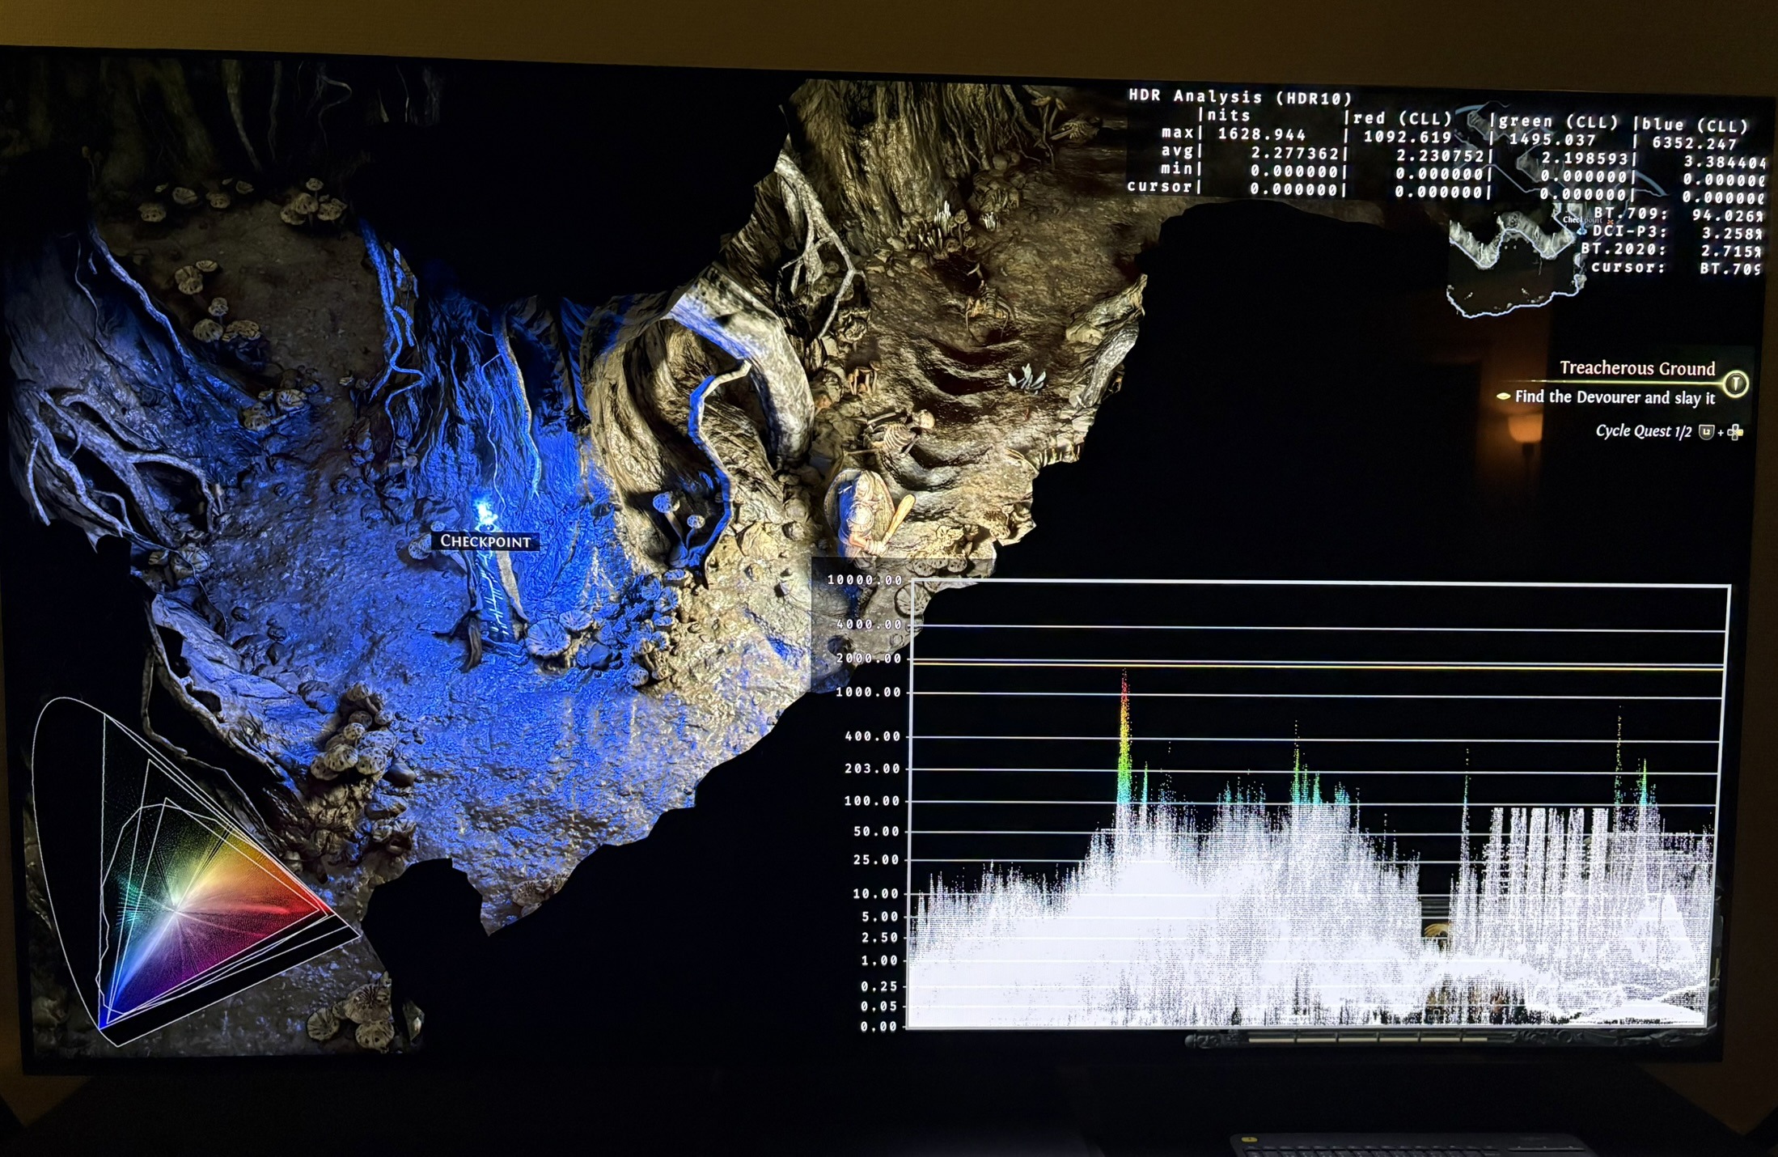The height and width of the screenshot is (1157, 1778).
Task: Click the 1000.00 waveform axis label
Action: pos(868,693)
